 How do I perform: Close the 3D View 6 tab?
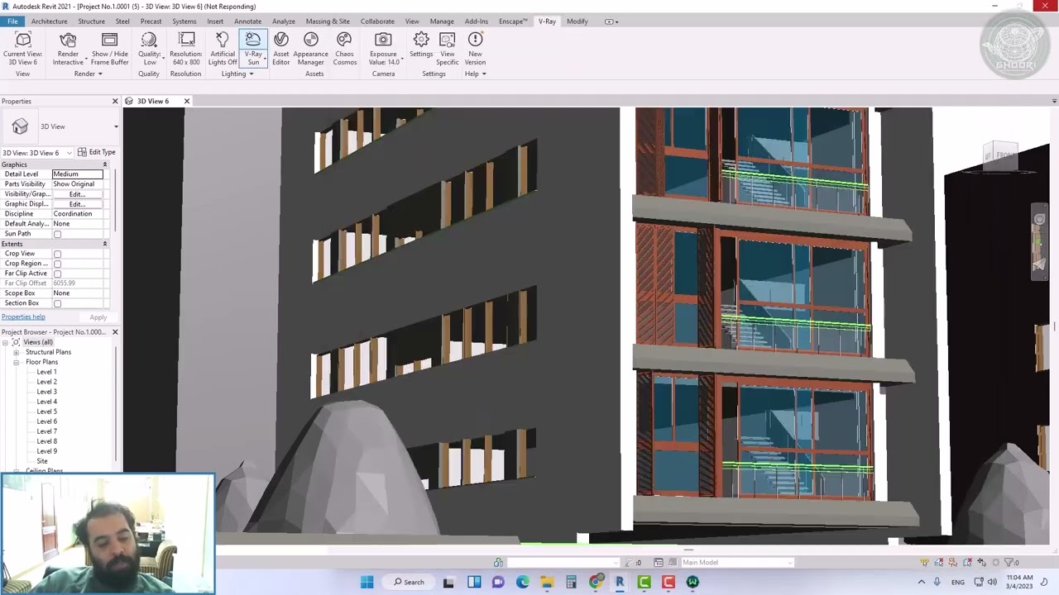pos(186,101)
